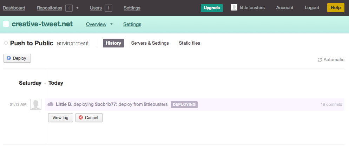
Task: Open the History tab
Action: (113, 43)
